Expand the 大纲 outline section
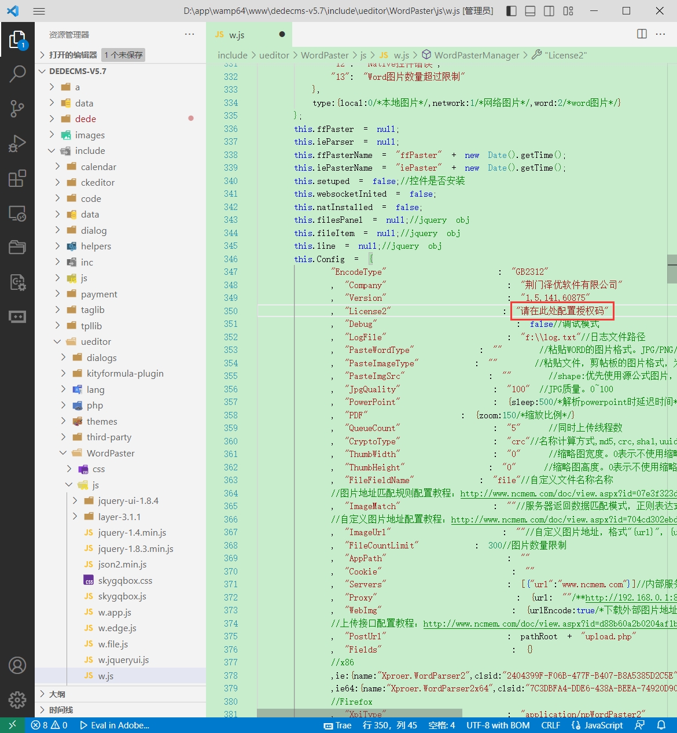 coord(57,694)
